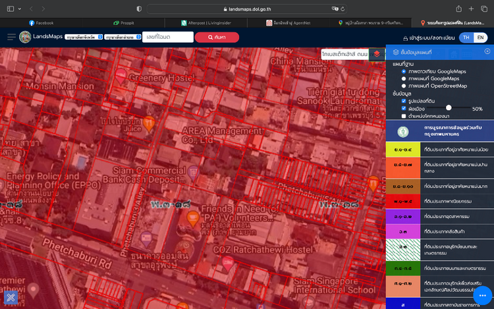494x309 pixels.
Task: Click dark green ก.4-ก.5 rural swatch
Action: pyautogui.click(x=403, y=268)
